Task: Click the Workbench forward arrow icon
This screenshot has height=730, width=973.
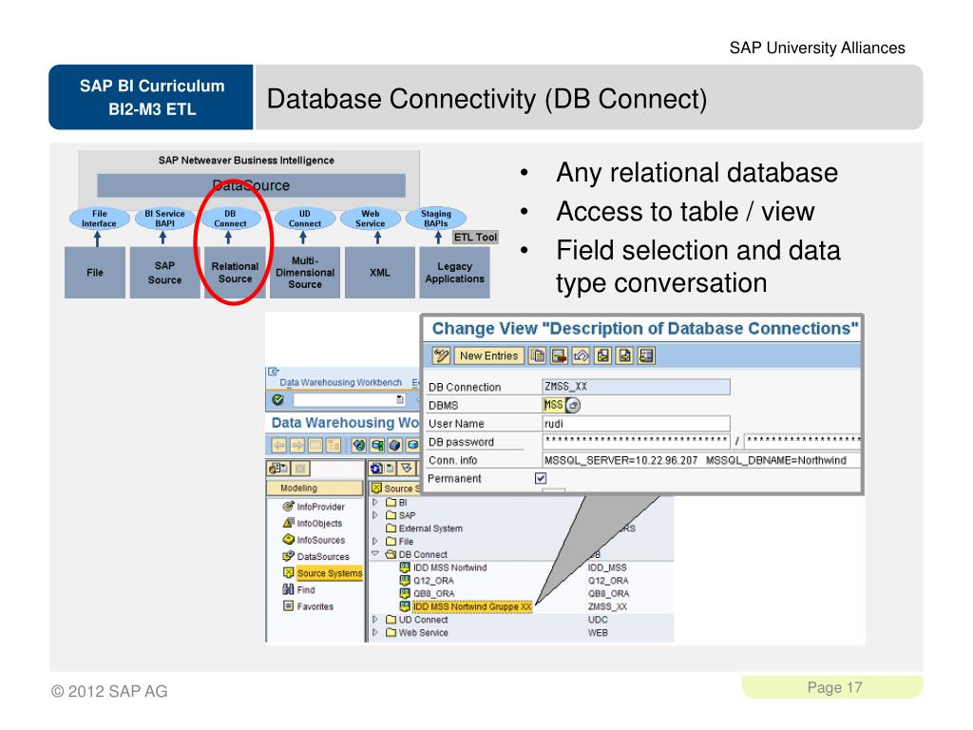Action: point(297,445)
